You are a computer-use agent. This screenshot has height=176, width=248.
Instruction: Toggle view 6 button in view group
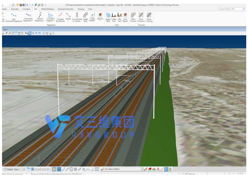click(44, 169)
